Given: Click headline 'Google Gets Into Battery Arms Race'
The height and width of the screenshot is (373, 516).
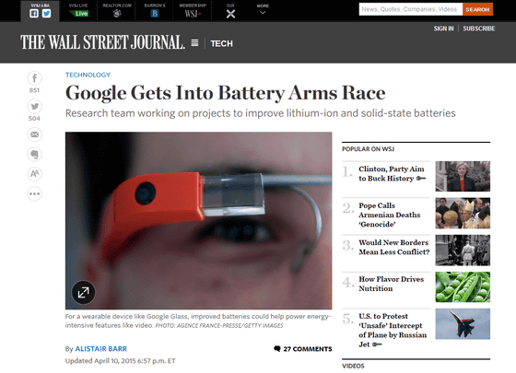Looking at the screenshot, I should coord(226,93).
